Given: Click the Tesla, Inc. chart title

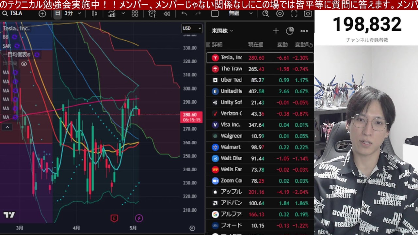Looking at the screenshot, I should click(16, 28).
